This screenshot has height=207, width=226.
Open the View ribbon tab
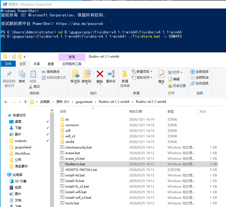point(51,64)
